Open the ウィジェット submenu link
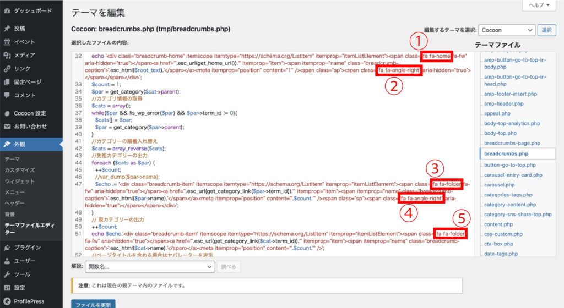564x308 pixels. point(20,182)
